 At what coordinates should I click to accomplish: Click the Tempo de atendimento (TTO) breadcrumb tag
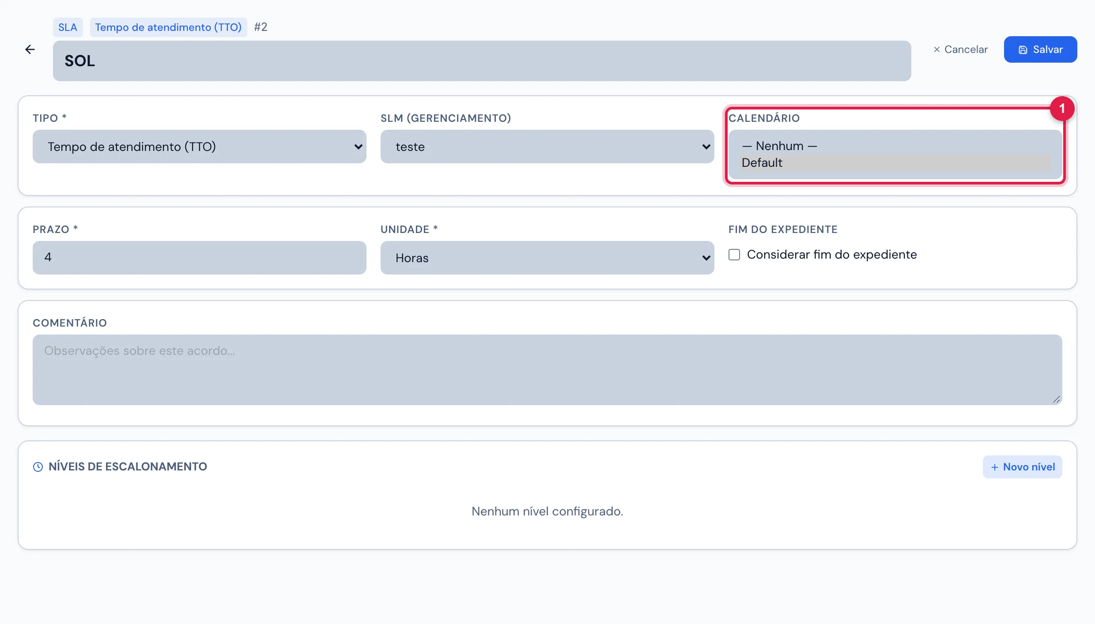(168, 27)
